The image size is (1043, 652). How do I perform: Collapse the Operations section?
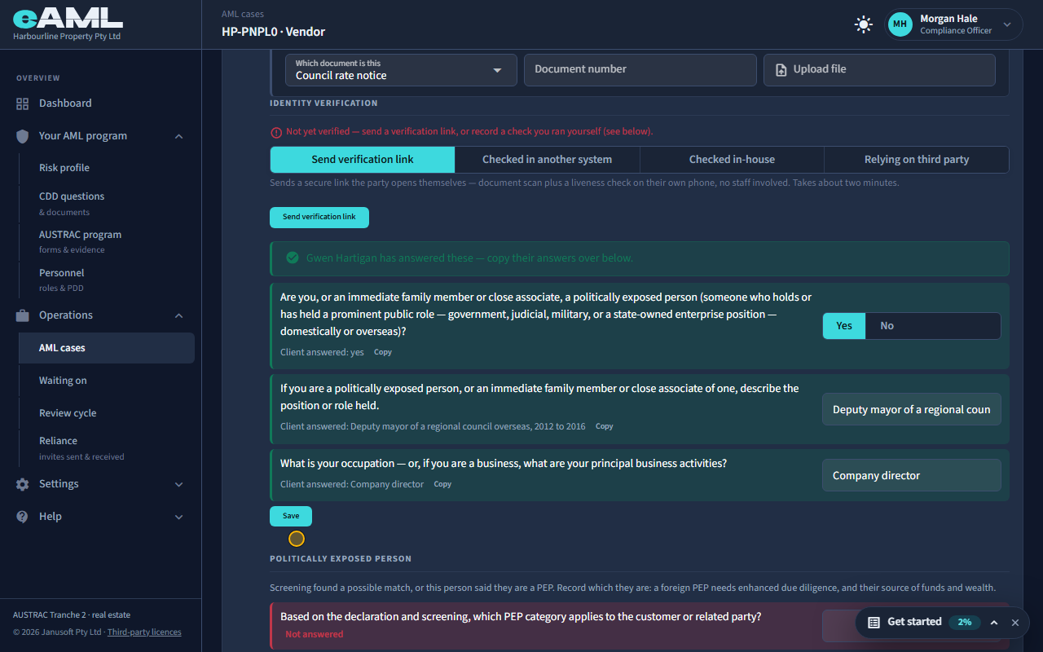pos(179,315)
